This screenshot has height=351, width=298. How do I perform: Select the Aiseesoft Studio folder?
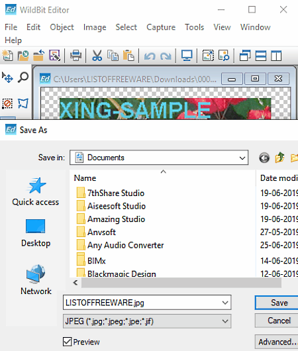(111, 206)
